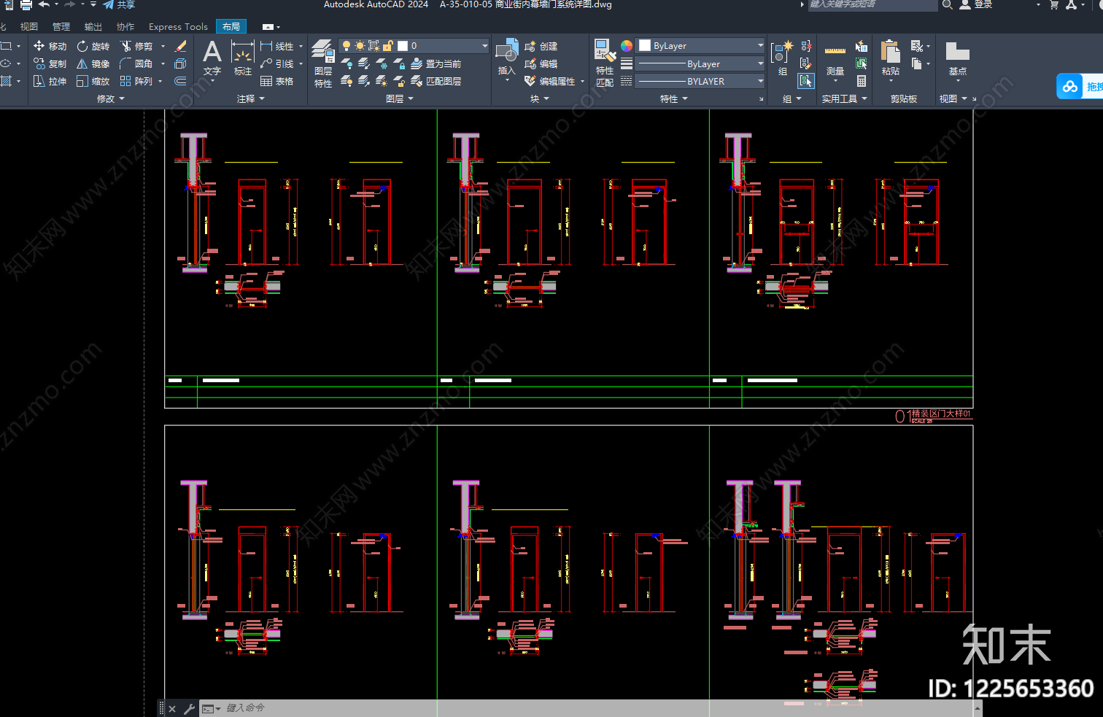Open the Measure (测量) tool

click(835, 60)
